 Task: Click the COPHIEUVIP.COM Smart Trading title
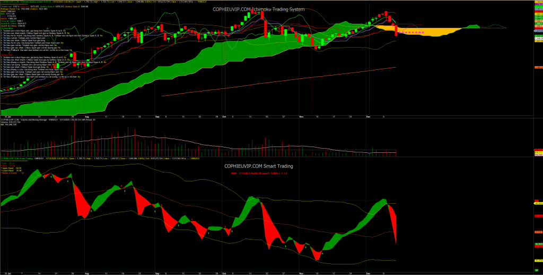point(258,166)
